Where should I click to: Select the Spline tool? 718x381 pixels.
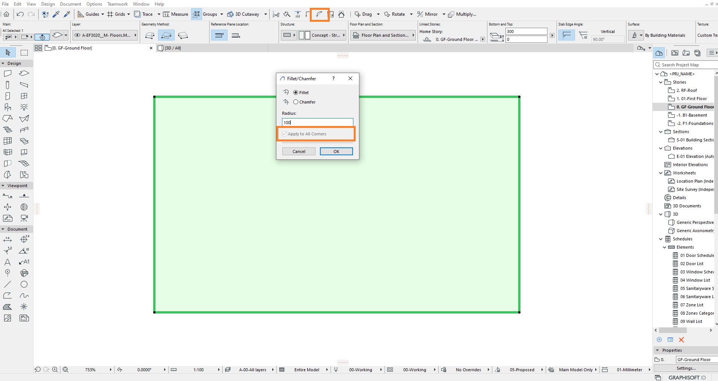coord(24,295)
